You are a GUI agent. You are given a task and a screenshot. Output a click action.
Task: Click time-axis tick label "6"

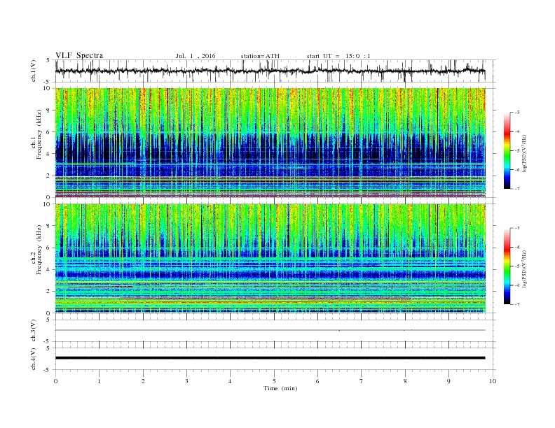(317, 381)
